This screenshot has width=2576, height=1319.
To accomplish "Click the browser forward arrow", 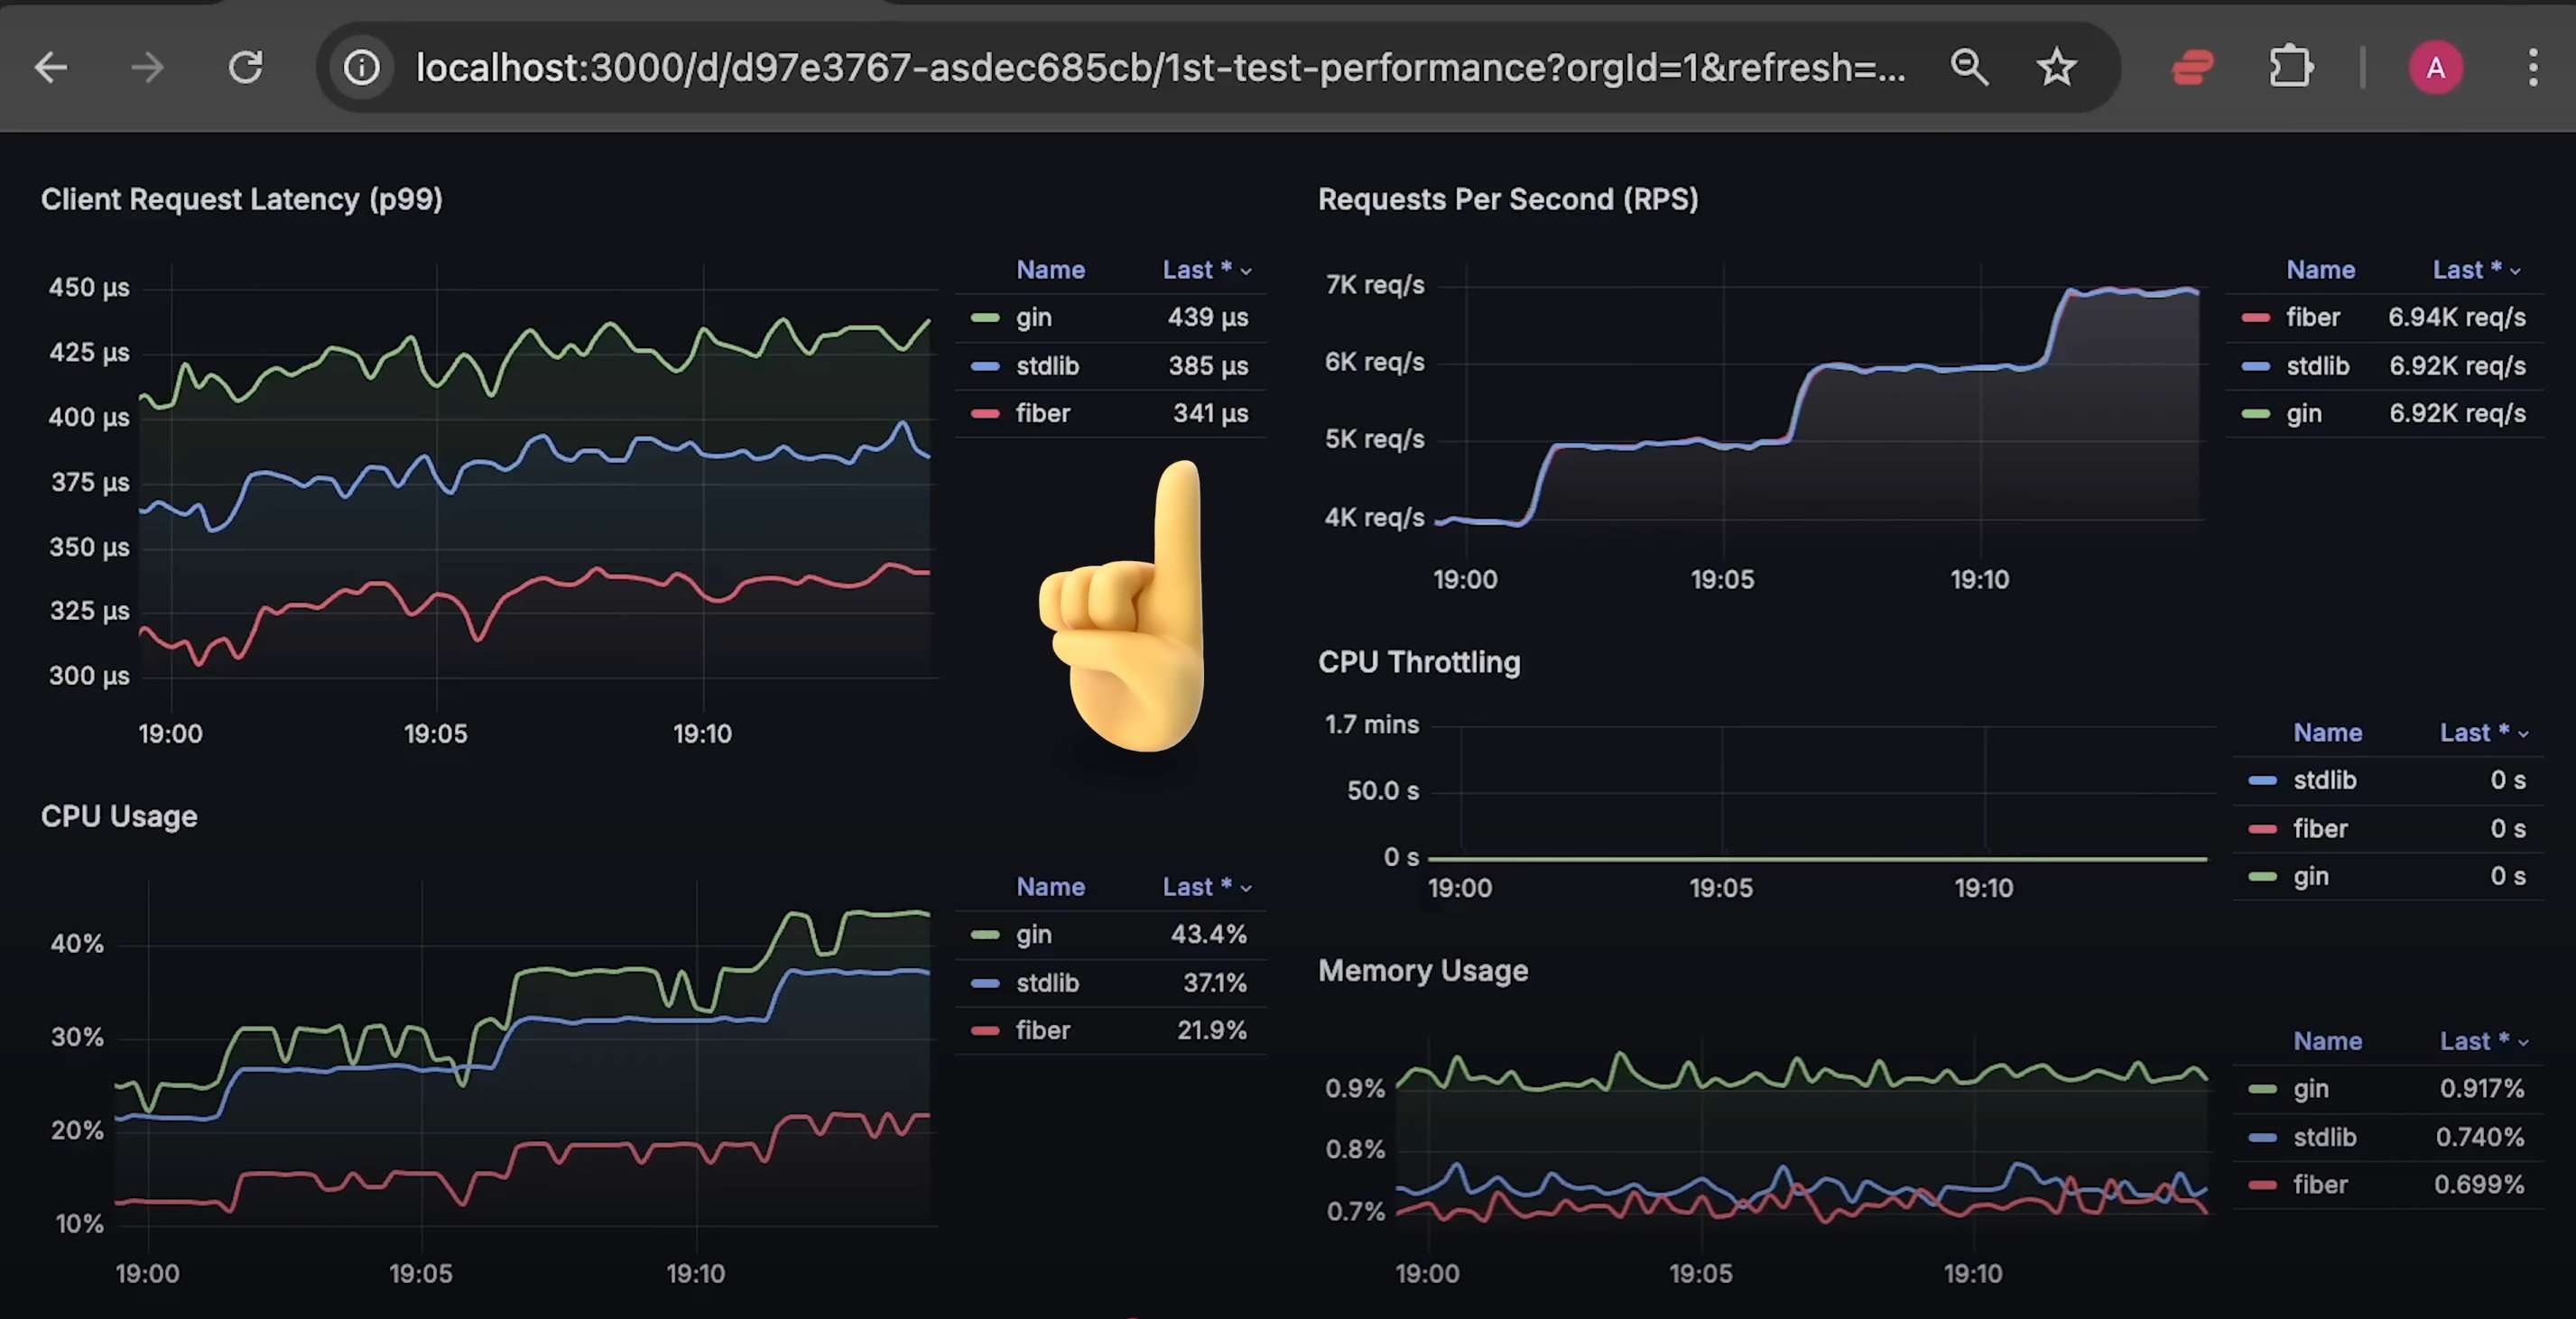I will click(x=148, y=68).
